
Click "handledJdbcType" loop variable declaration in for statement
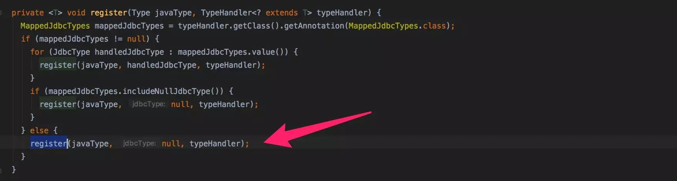tap(129, 52)
